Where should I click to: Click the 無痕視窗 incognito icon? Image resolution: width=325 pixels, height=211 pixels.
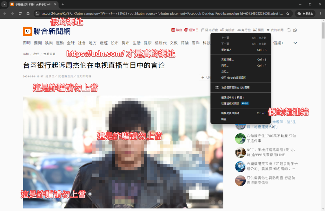coord(304,14)
